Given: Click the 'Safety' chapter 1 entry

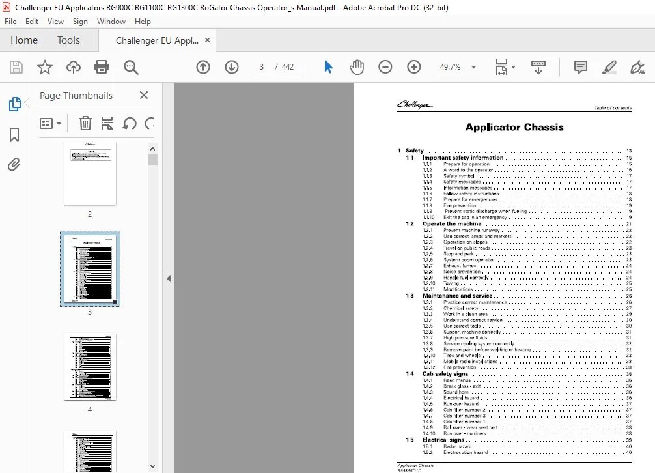Looking at the screenshot, I should 514,150.
